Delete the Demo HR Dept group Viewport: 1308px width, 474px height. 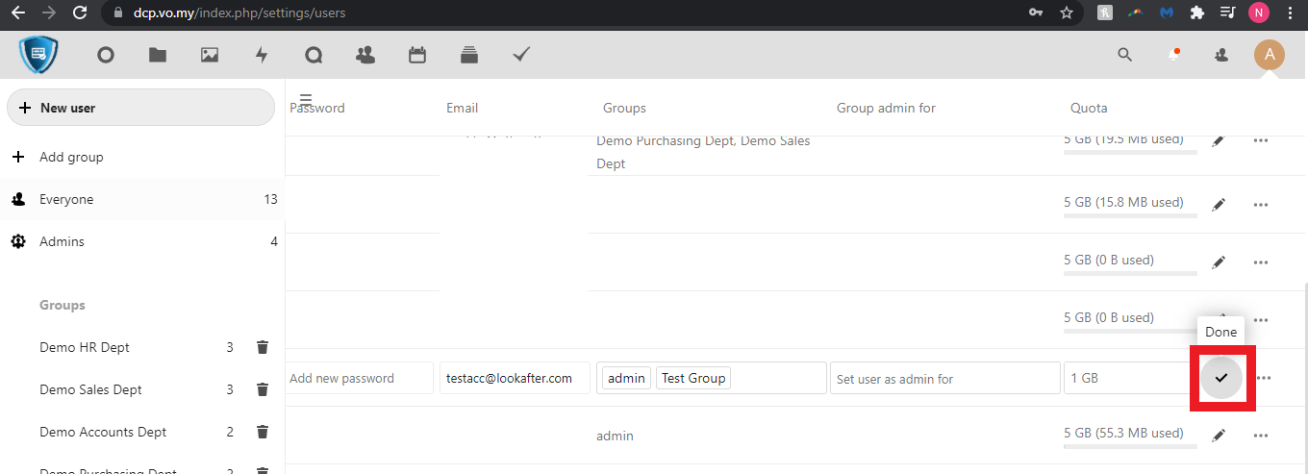coord(262,347)
